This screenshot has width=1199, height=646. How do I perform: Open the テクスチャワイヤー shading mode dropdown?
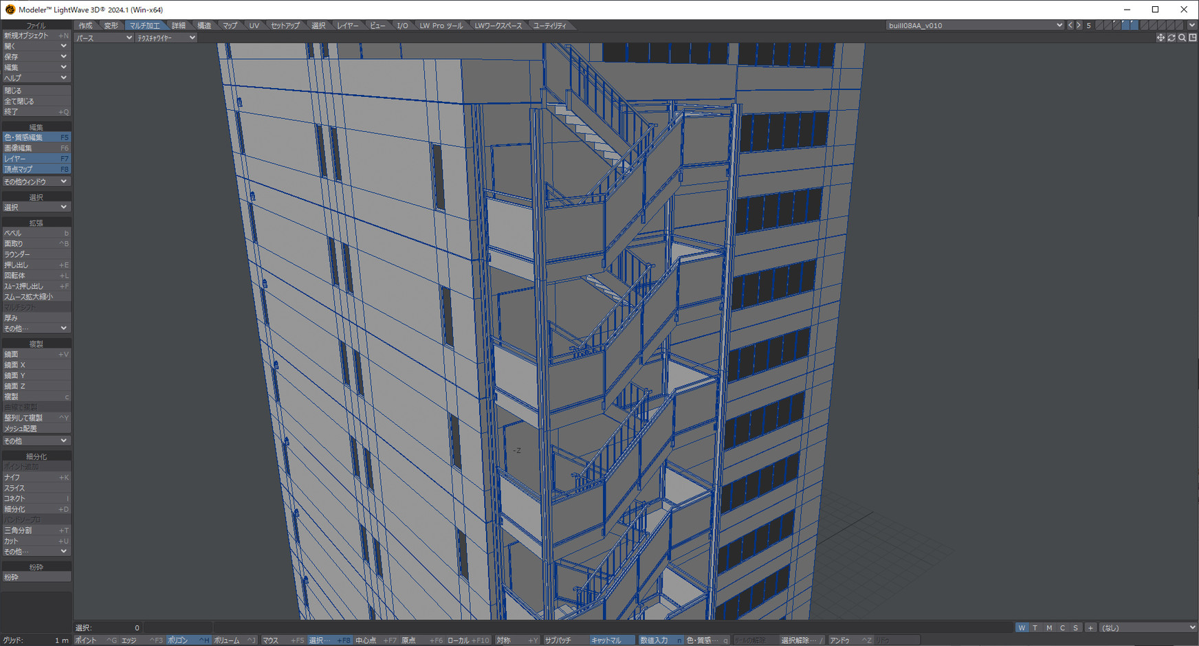point(166,38)
